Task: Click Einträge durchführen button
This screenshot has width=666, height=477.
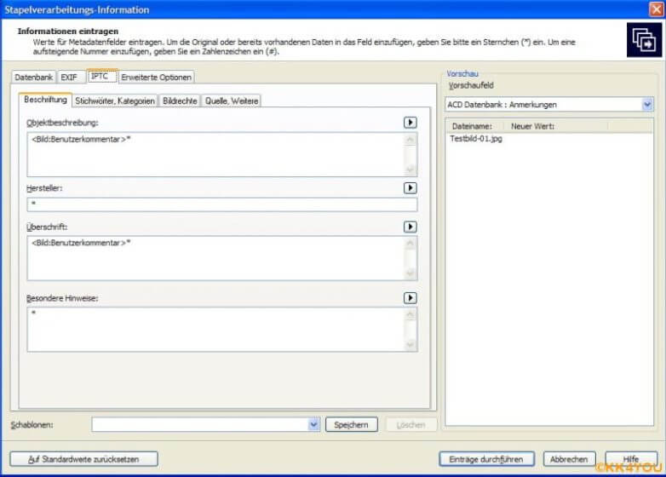Action: (x=486, y=459)
